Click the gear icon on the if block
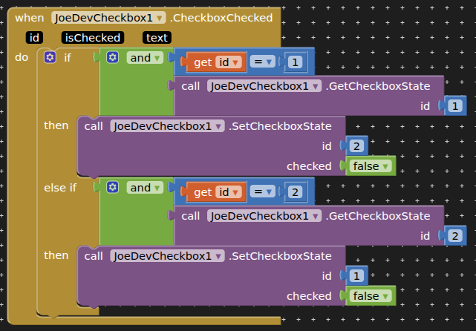Image resolution: width=476 pixels, height=331 pixels. 50,57
